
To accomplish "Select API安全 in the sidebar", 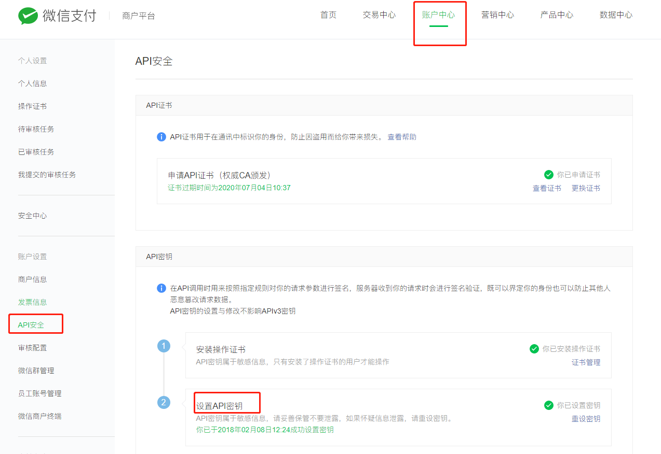I will [x=31, y=325].
